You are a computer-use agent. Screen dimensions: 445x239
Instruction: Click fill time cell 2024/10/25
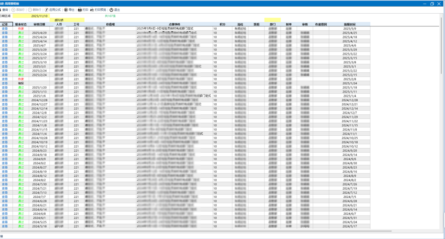coord(350,138)
